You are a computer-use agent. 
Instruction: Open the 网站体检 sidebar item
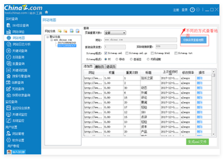click(15, 32)
